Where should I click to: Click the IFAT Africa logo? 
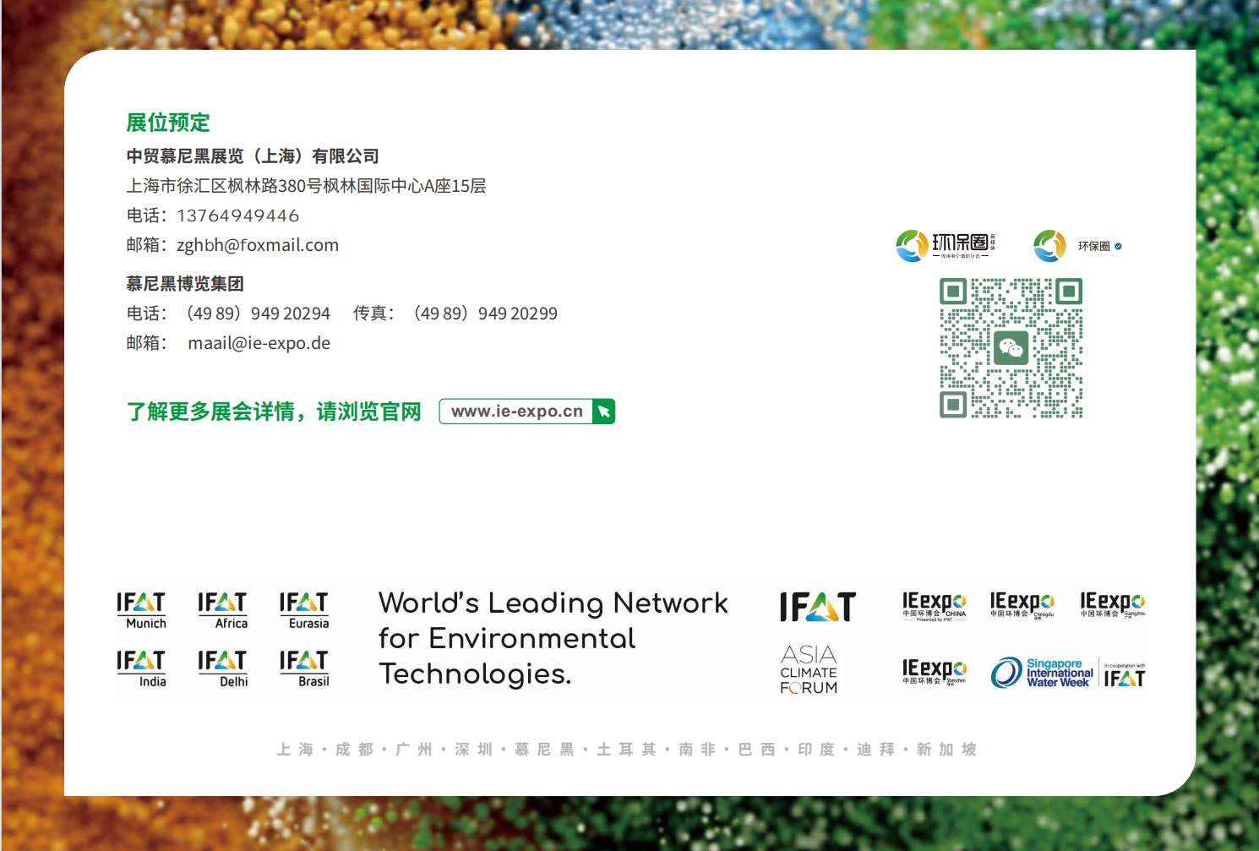(x=223, y=611)
